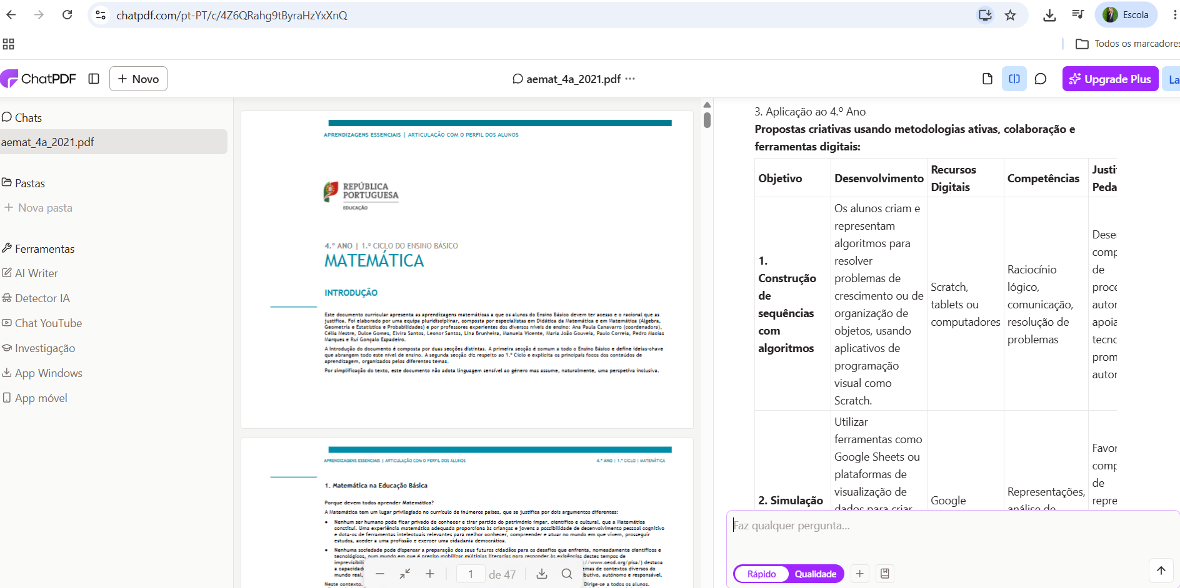The width and height of the screenshot is (1180, 588).
Task: Open aemat_4a_2021.pdf chat in sidebar
Action: tap(113, 142)
